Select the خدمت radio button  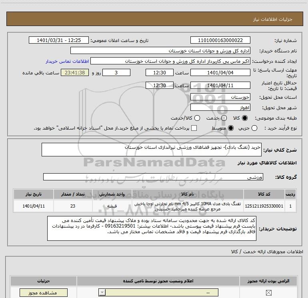[224, 118]
